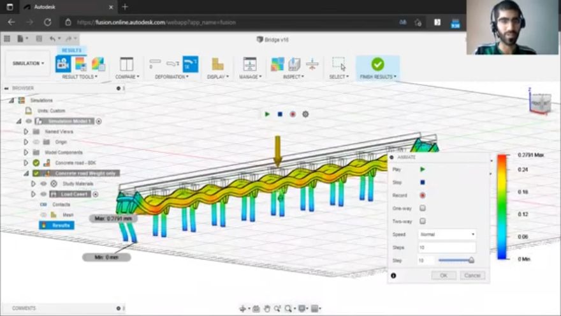Click the Orbit navigation tool
561x316 pixels.
pos(243,308)
